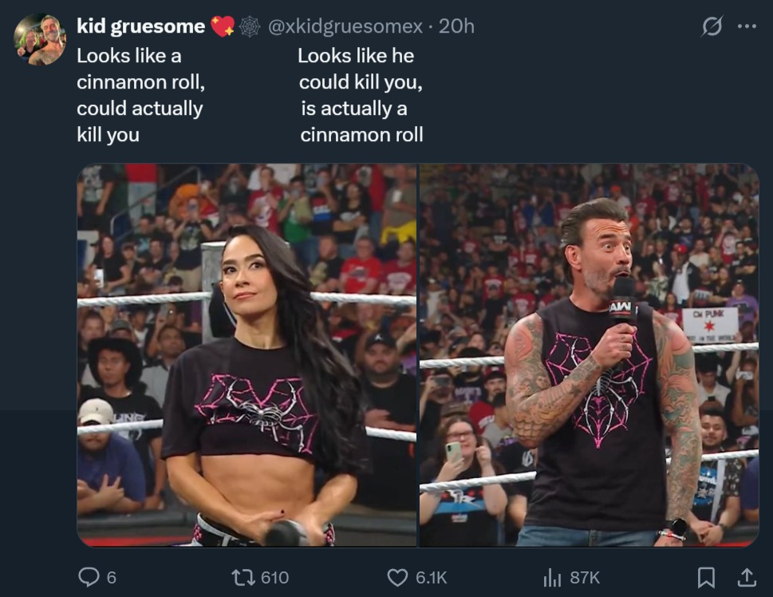
Task: Click the 6.1K likes count
Action: coord(432,577)
